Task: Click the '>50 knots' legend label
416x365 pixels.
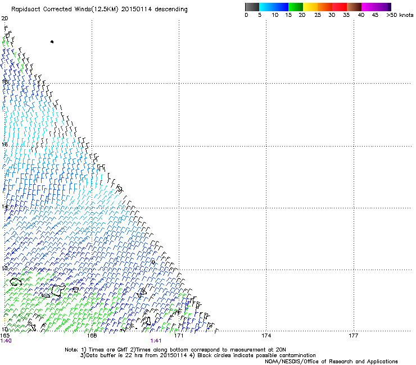Action: (x=400, y=15)
